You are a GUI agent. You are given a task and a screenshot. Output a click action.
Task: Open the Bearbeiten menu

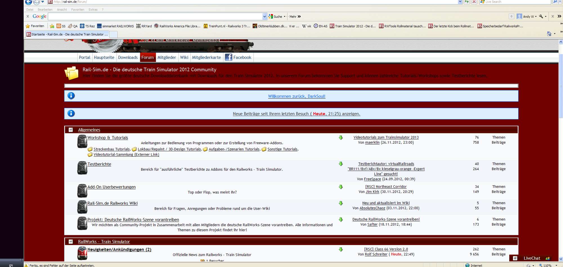click(45, 10)
